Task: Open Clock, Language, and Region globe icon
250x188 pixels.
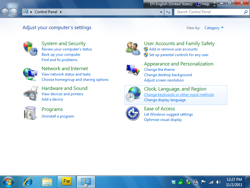Action: 133,94
